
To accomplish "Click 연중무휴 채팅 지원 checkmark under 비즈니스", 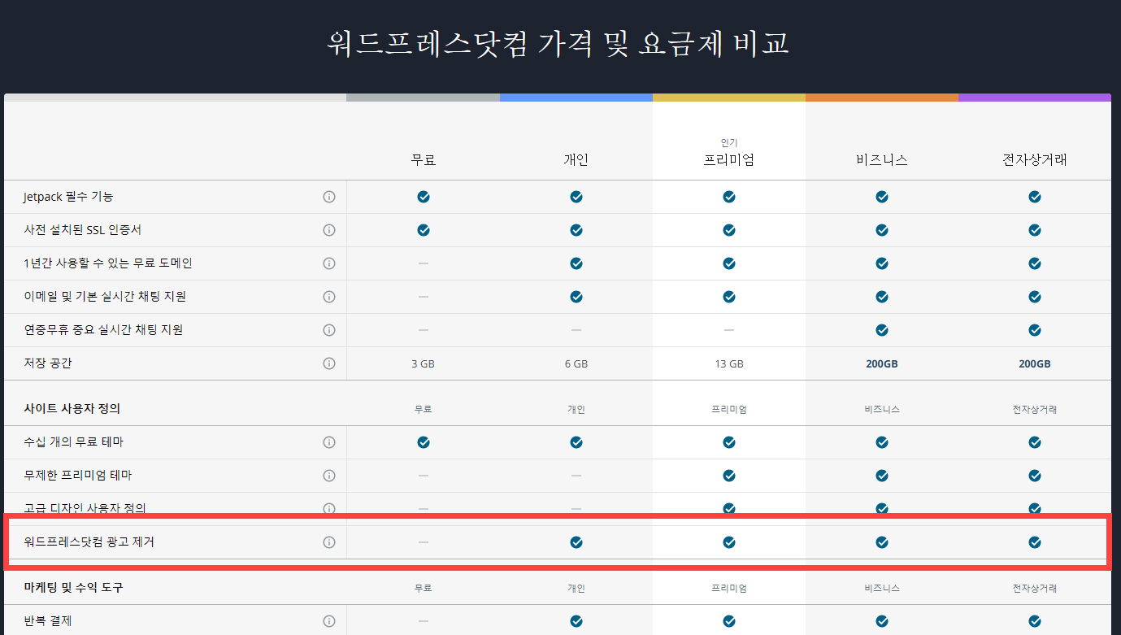I will pyautogui.click(x=882, y=330).
